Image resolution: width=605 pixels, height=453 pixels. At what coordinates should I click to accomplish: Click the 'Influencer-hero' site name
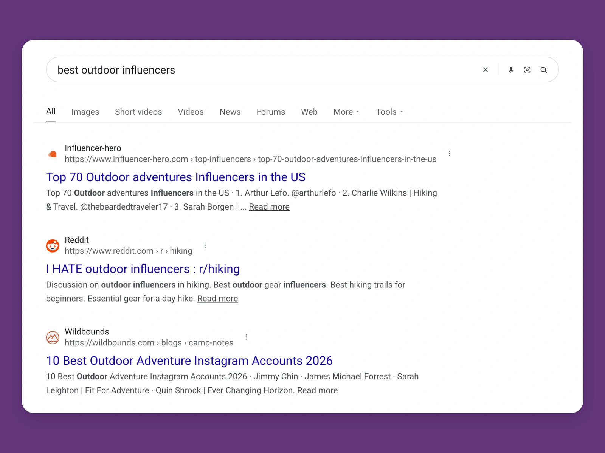(x=93, y=148)
